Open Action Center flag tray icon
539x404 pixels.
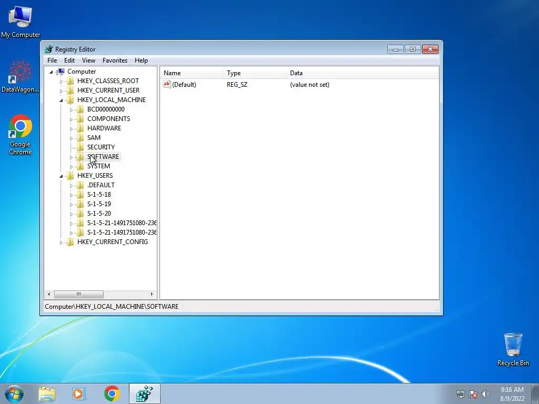click(x=473, y=394)
